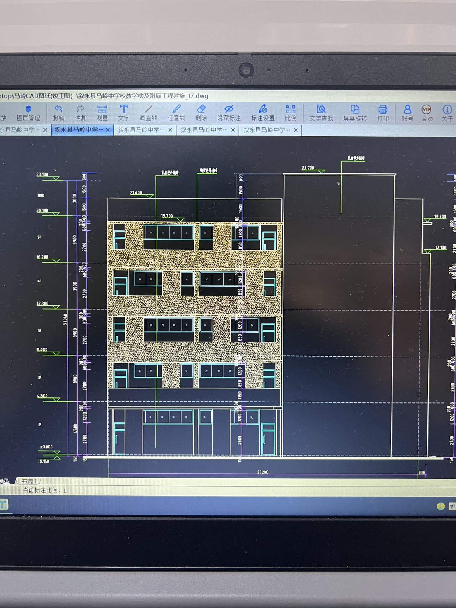Close the cut-off leftmost drawing tab
This screenshot has width=456, height=608.
(x=45, y=130)
